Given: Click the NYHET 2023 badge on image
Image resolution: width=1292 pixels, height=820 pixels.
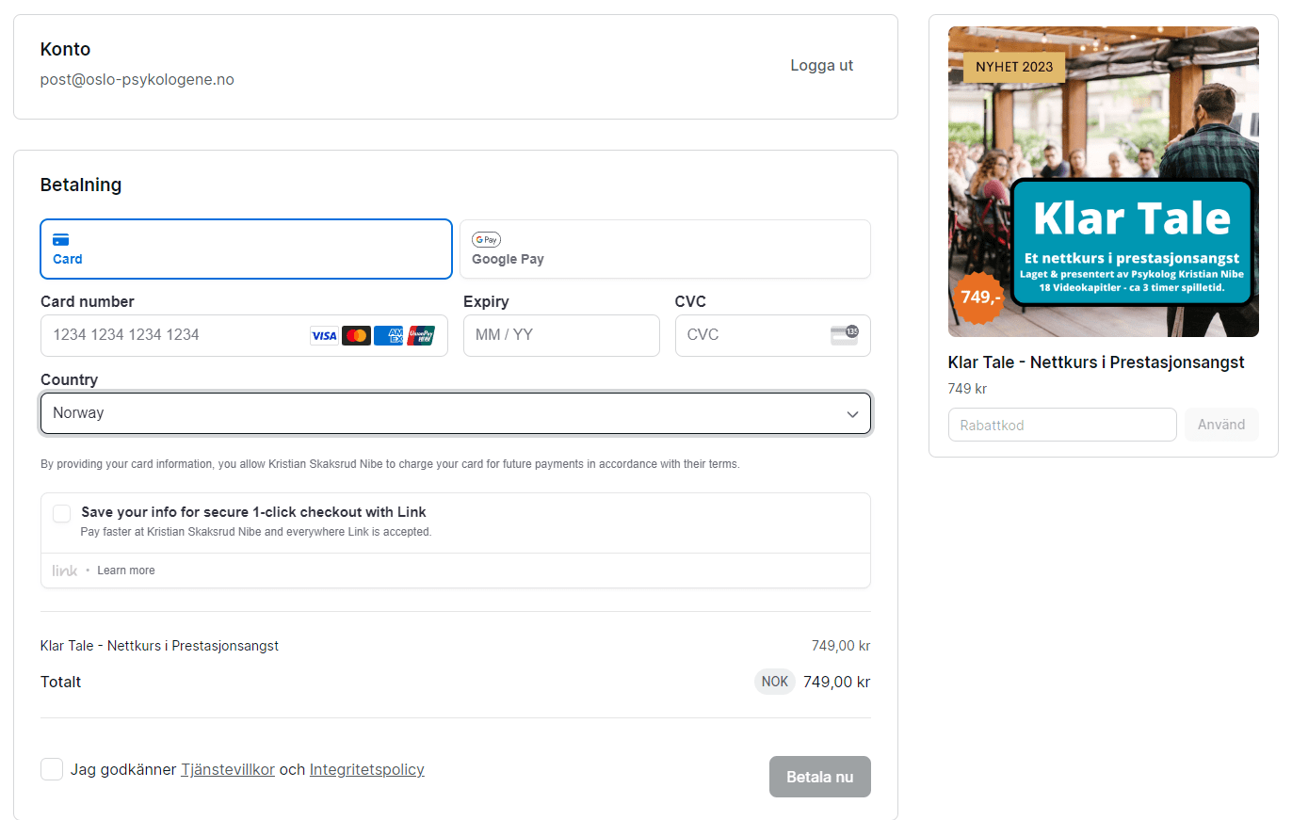Looking at the screenshot, I should pos(1014,67).
